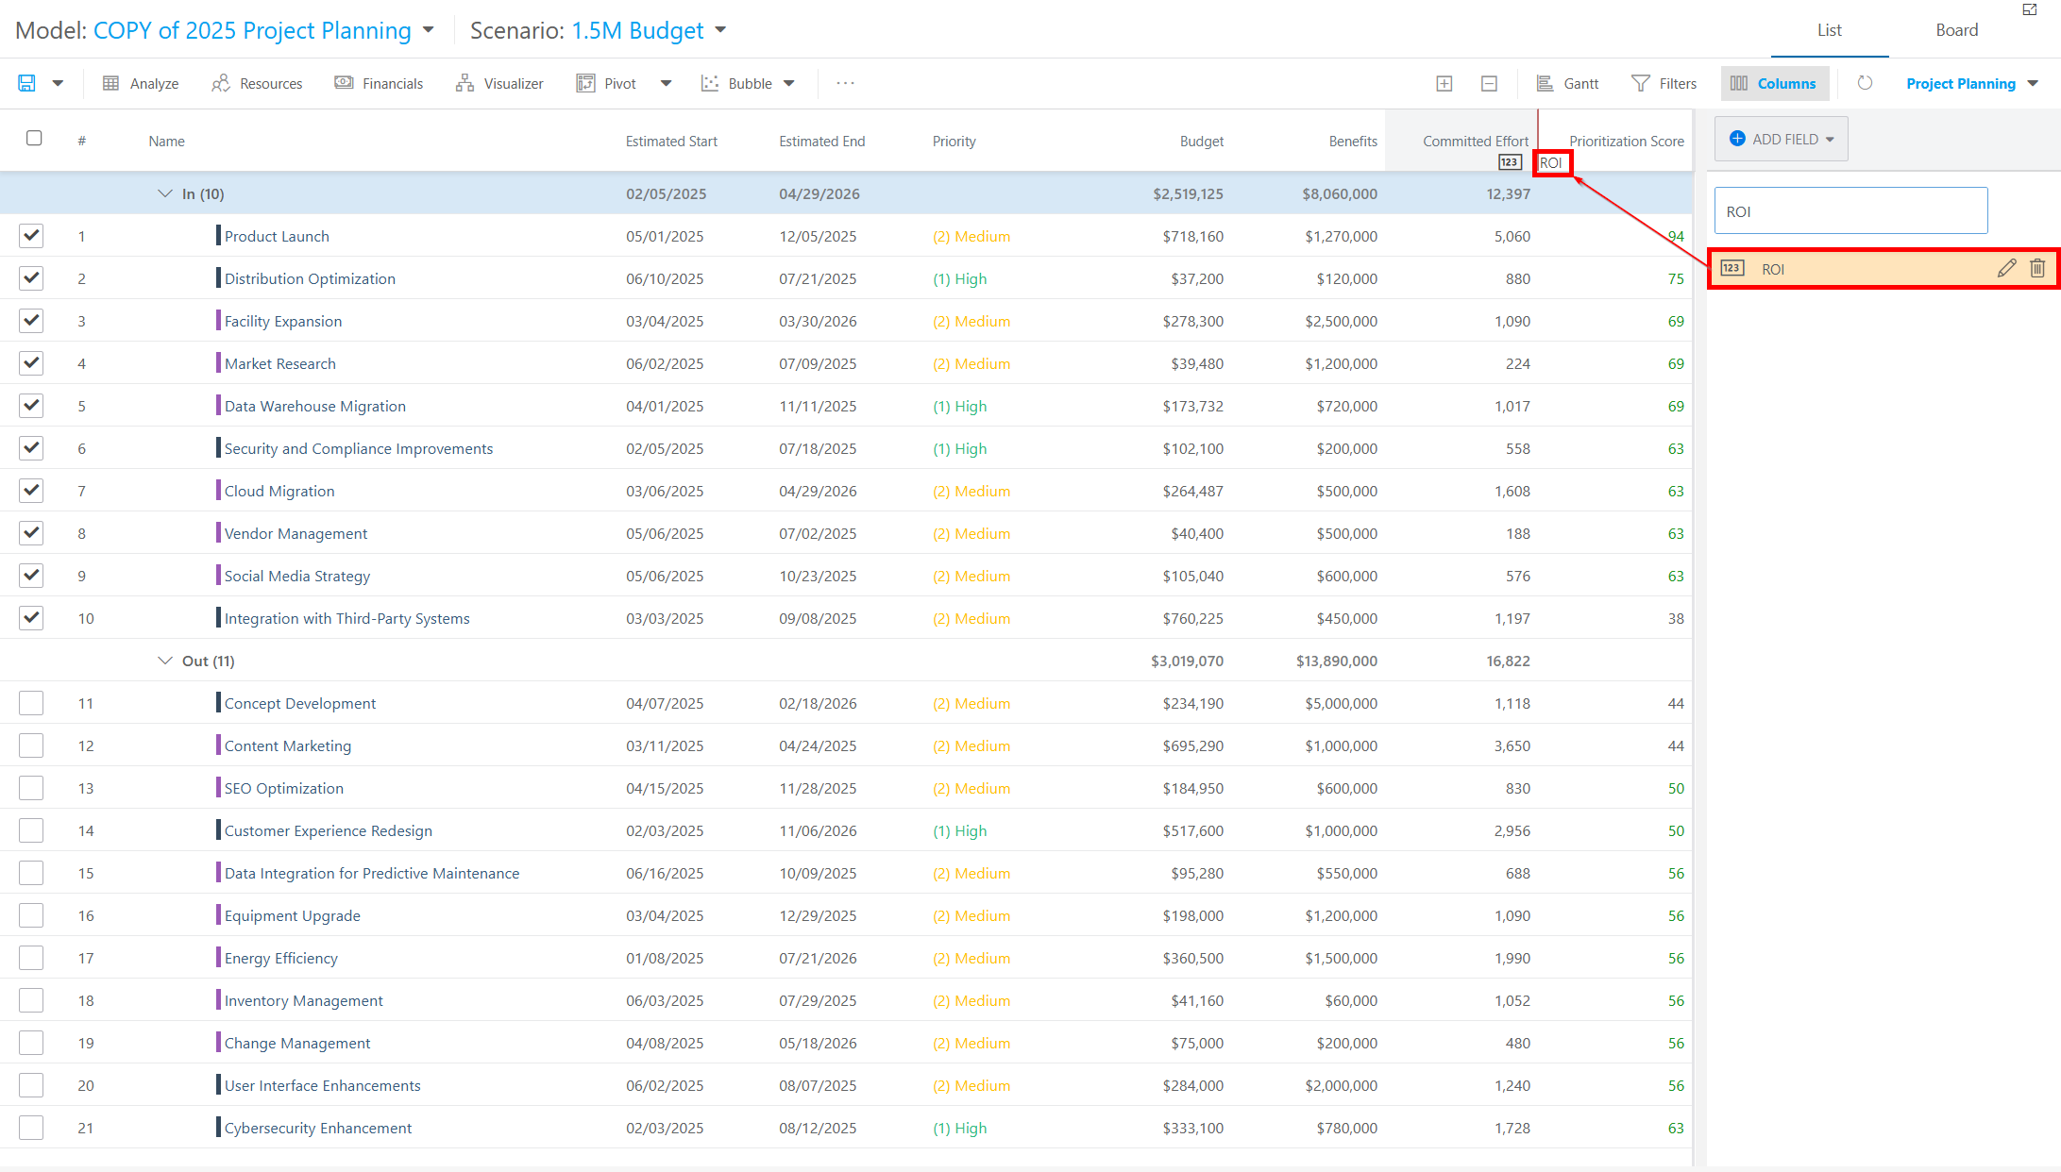This screenshot has width=2061, height=1172.
Task: Switch to Gantt view
Action: point(1567,83)
